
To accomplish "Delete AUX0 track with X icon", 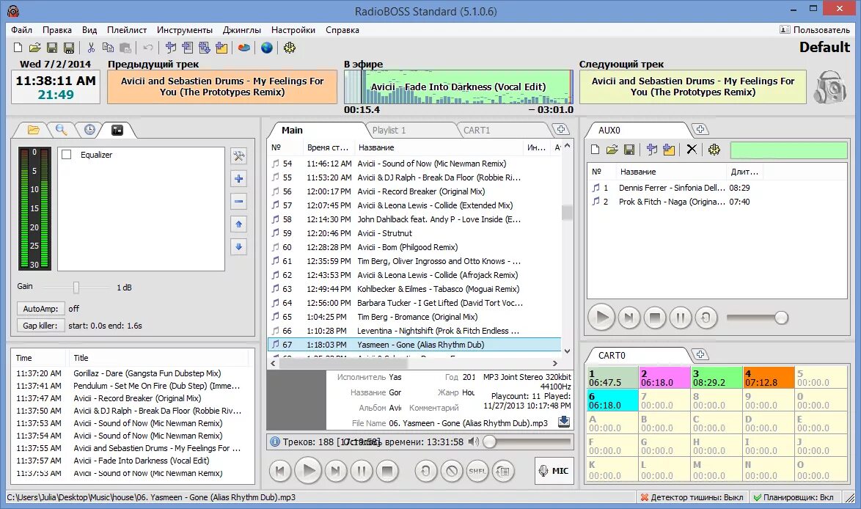I will click(x=692, y=150).
